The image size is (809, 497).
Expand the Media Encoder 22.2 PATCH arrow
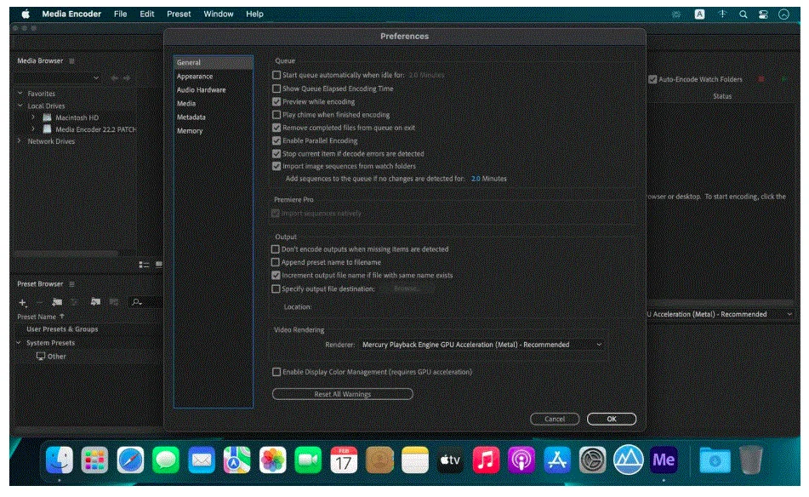33,129
